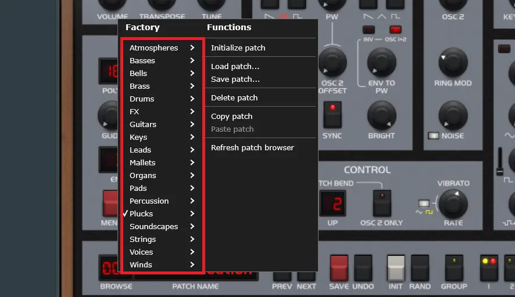Screen dimensions: 515x297
Task: Toggle the GROUP switch
Action: coord(454,268)
